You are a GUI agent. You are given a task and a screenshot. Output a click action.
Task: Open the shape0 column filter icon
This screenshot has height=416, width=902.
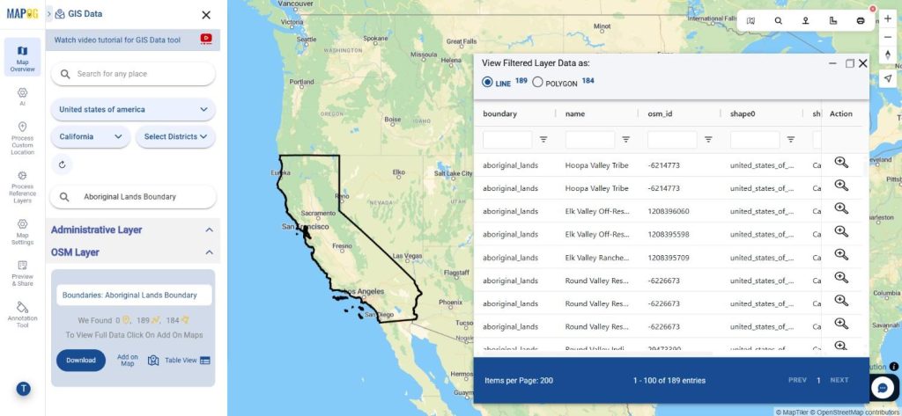pos(791,139)
